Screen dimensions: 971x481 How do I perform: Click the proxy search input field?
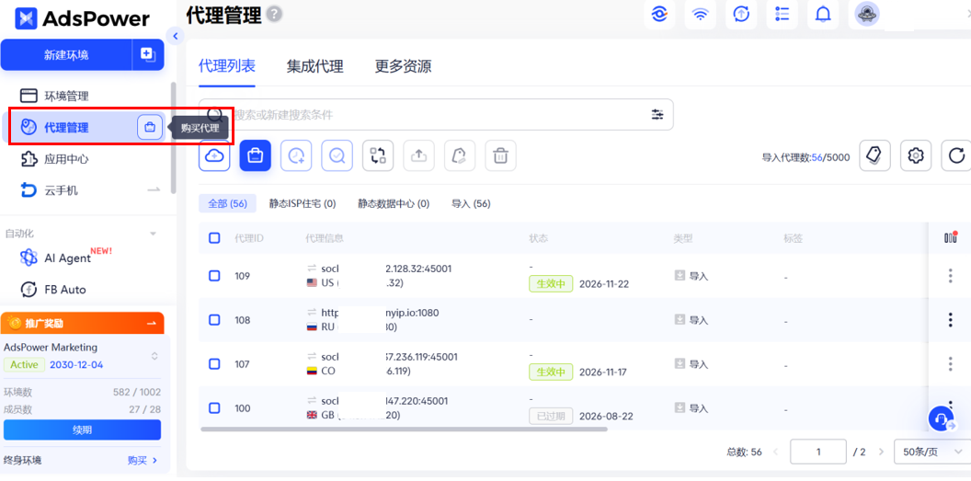pos(436,115)
